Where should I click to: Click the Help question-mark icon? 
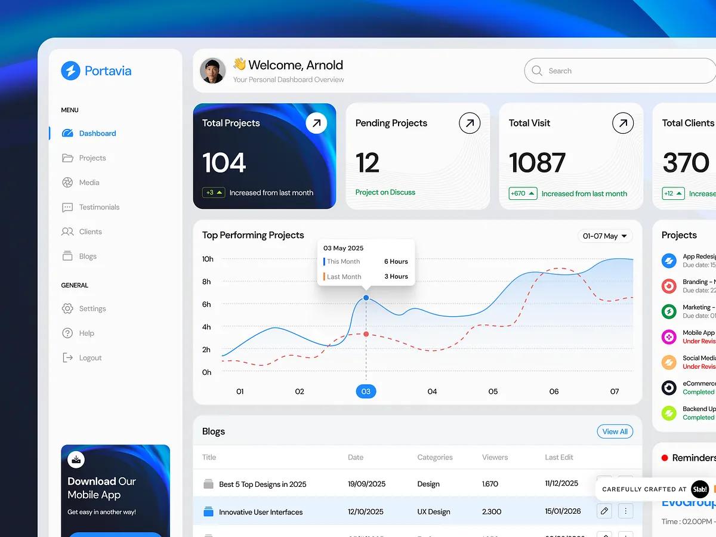tap(67, 333)
